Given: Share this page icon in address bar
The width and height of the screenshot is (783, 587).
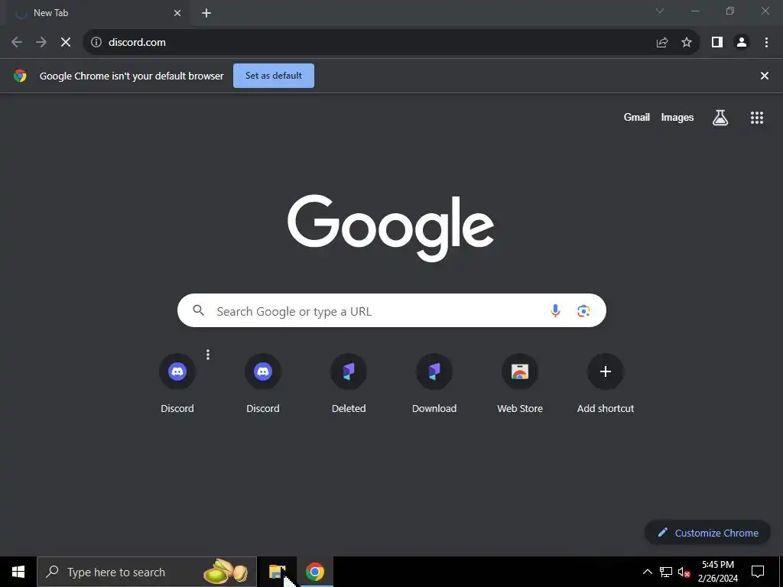Looking at the screenshot, I should point(662,43).
